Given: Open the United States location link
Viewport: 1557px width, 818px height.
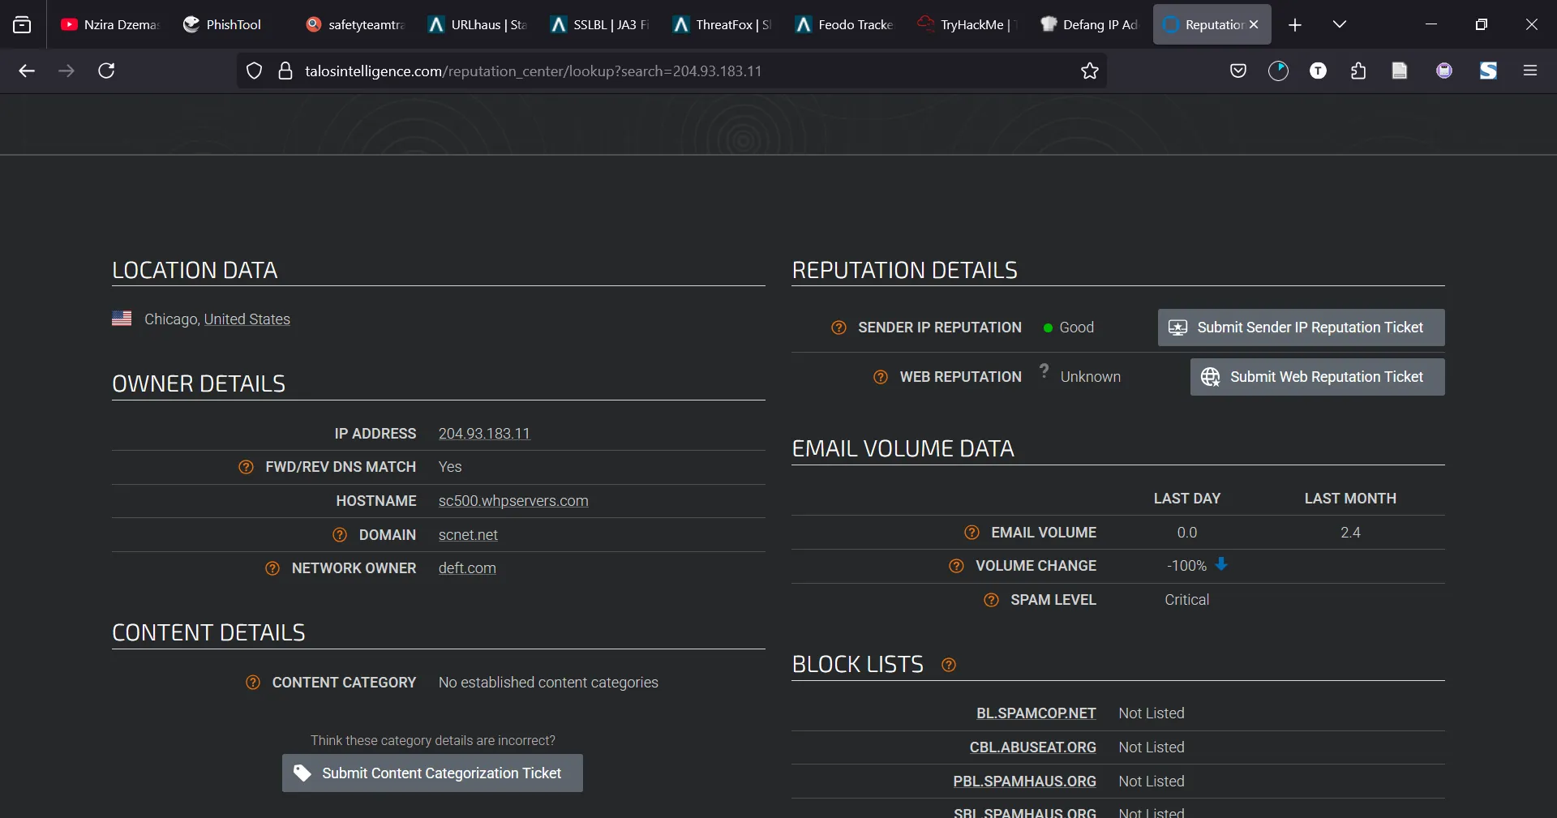Looking at the screenshot, I should tap(247, 319).
